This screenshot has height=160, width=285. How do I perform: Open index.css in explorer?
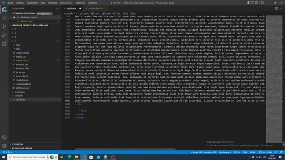20,72
